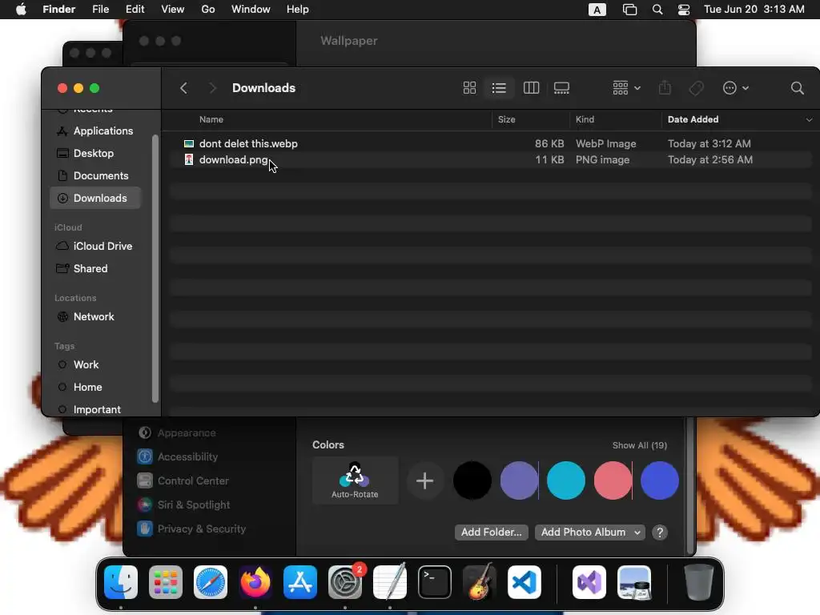Open the View menu
820x615 pixels.
(x=173, y=9)
